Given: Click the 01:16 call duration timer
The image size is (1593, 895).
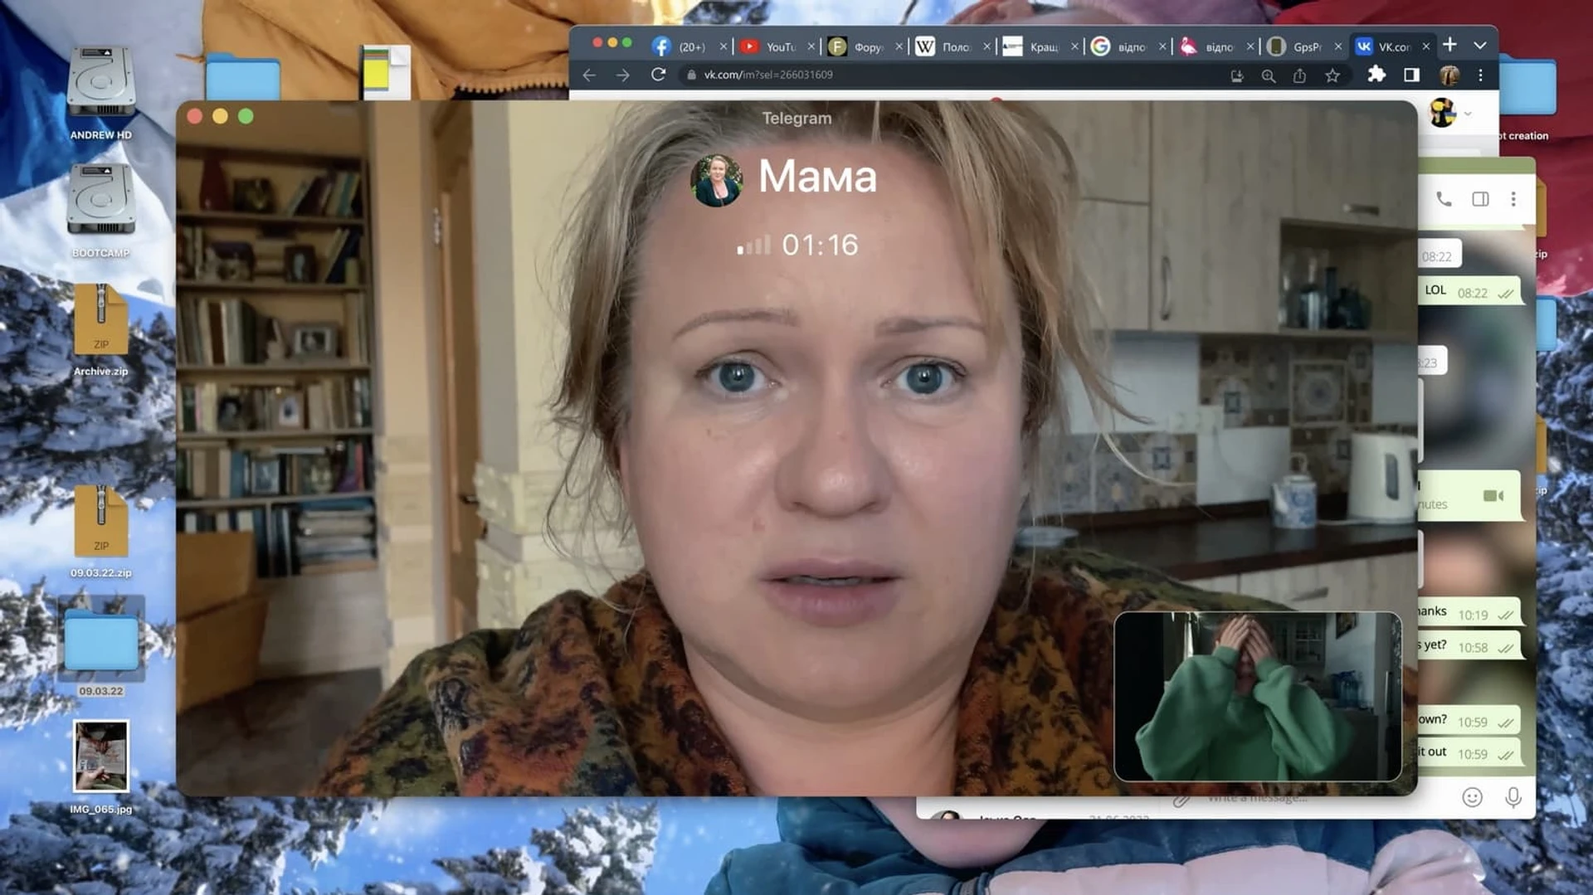Looking at the screenshot, I should 820,245.
